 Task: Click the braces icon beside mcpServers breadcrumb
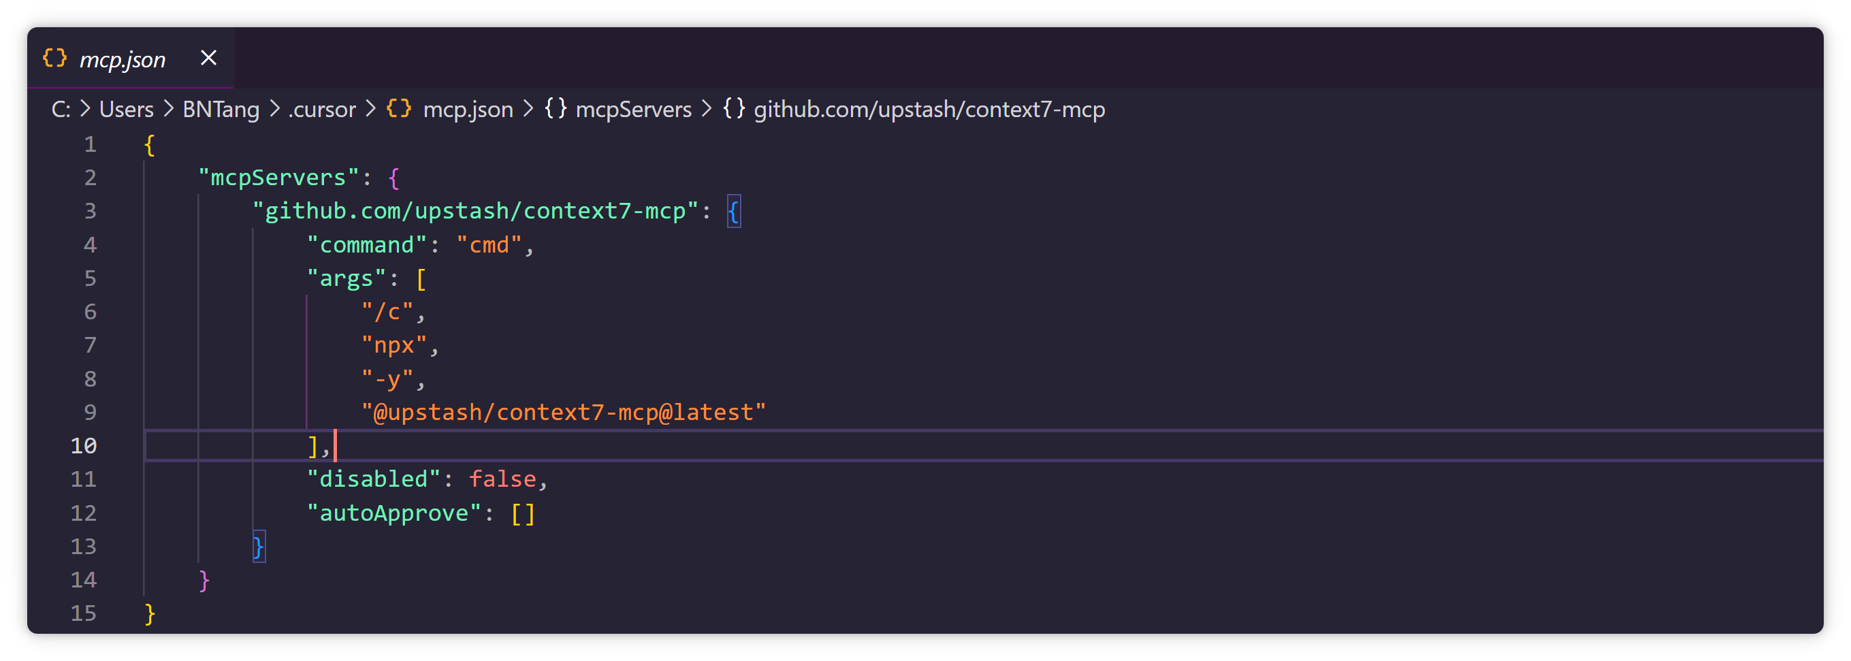(556, 108)
